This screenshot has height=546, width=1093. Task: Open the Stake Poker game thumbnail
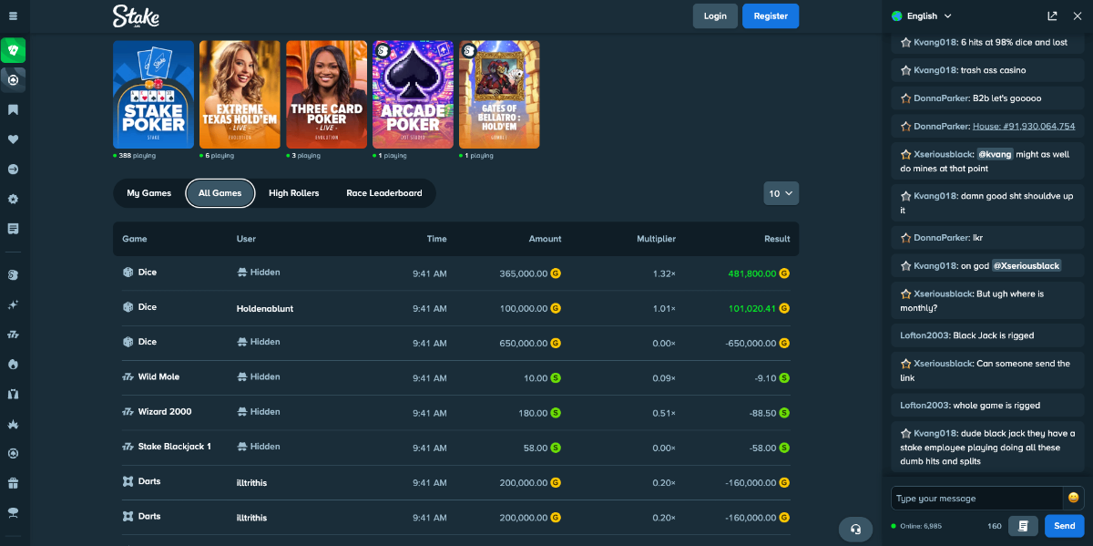(153, 94)
